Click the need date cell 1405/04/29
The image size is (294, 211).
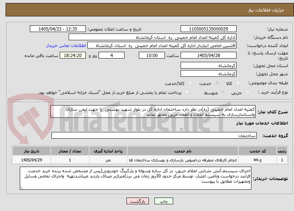[31, 160]
